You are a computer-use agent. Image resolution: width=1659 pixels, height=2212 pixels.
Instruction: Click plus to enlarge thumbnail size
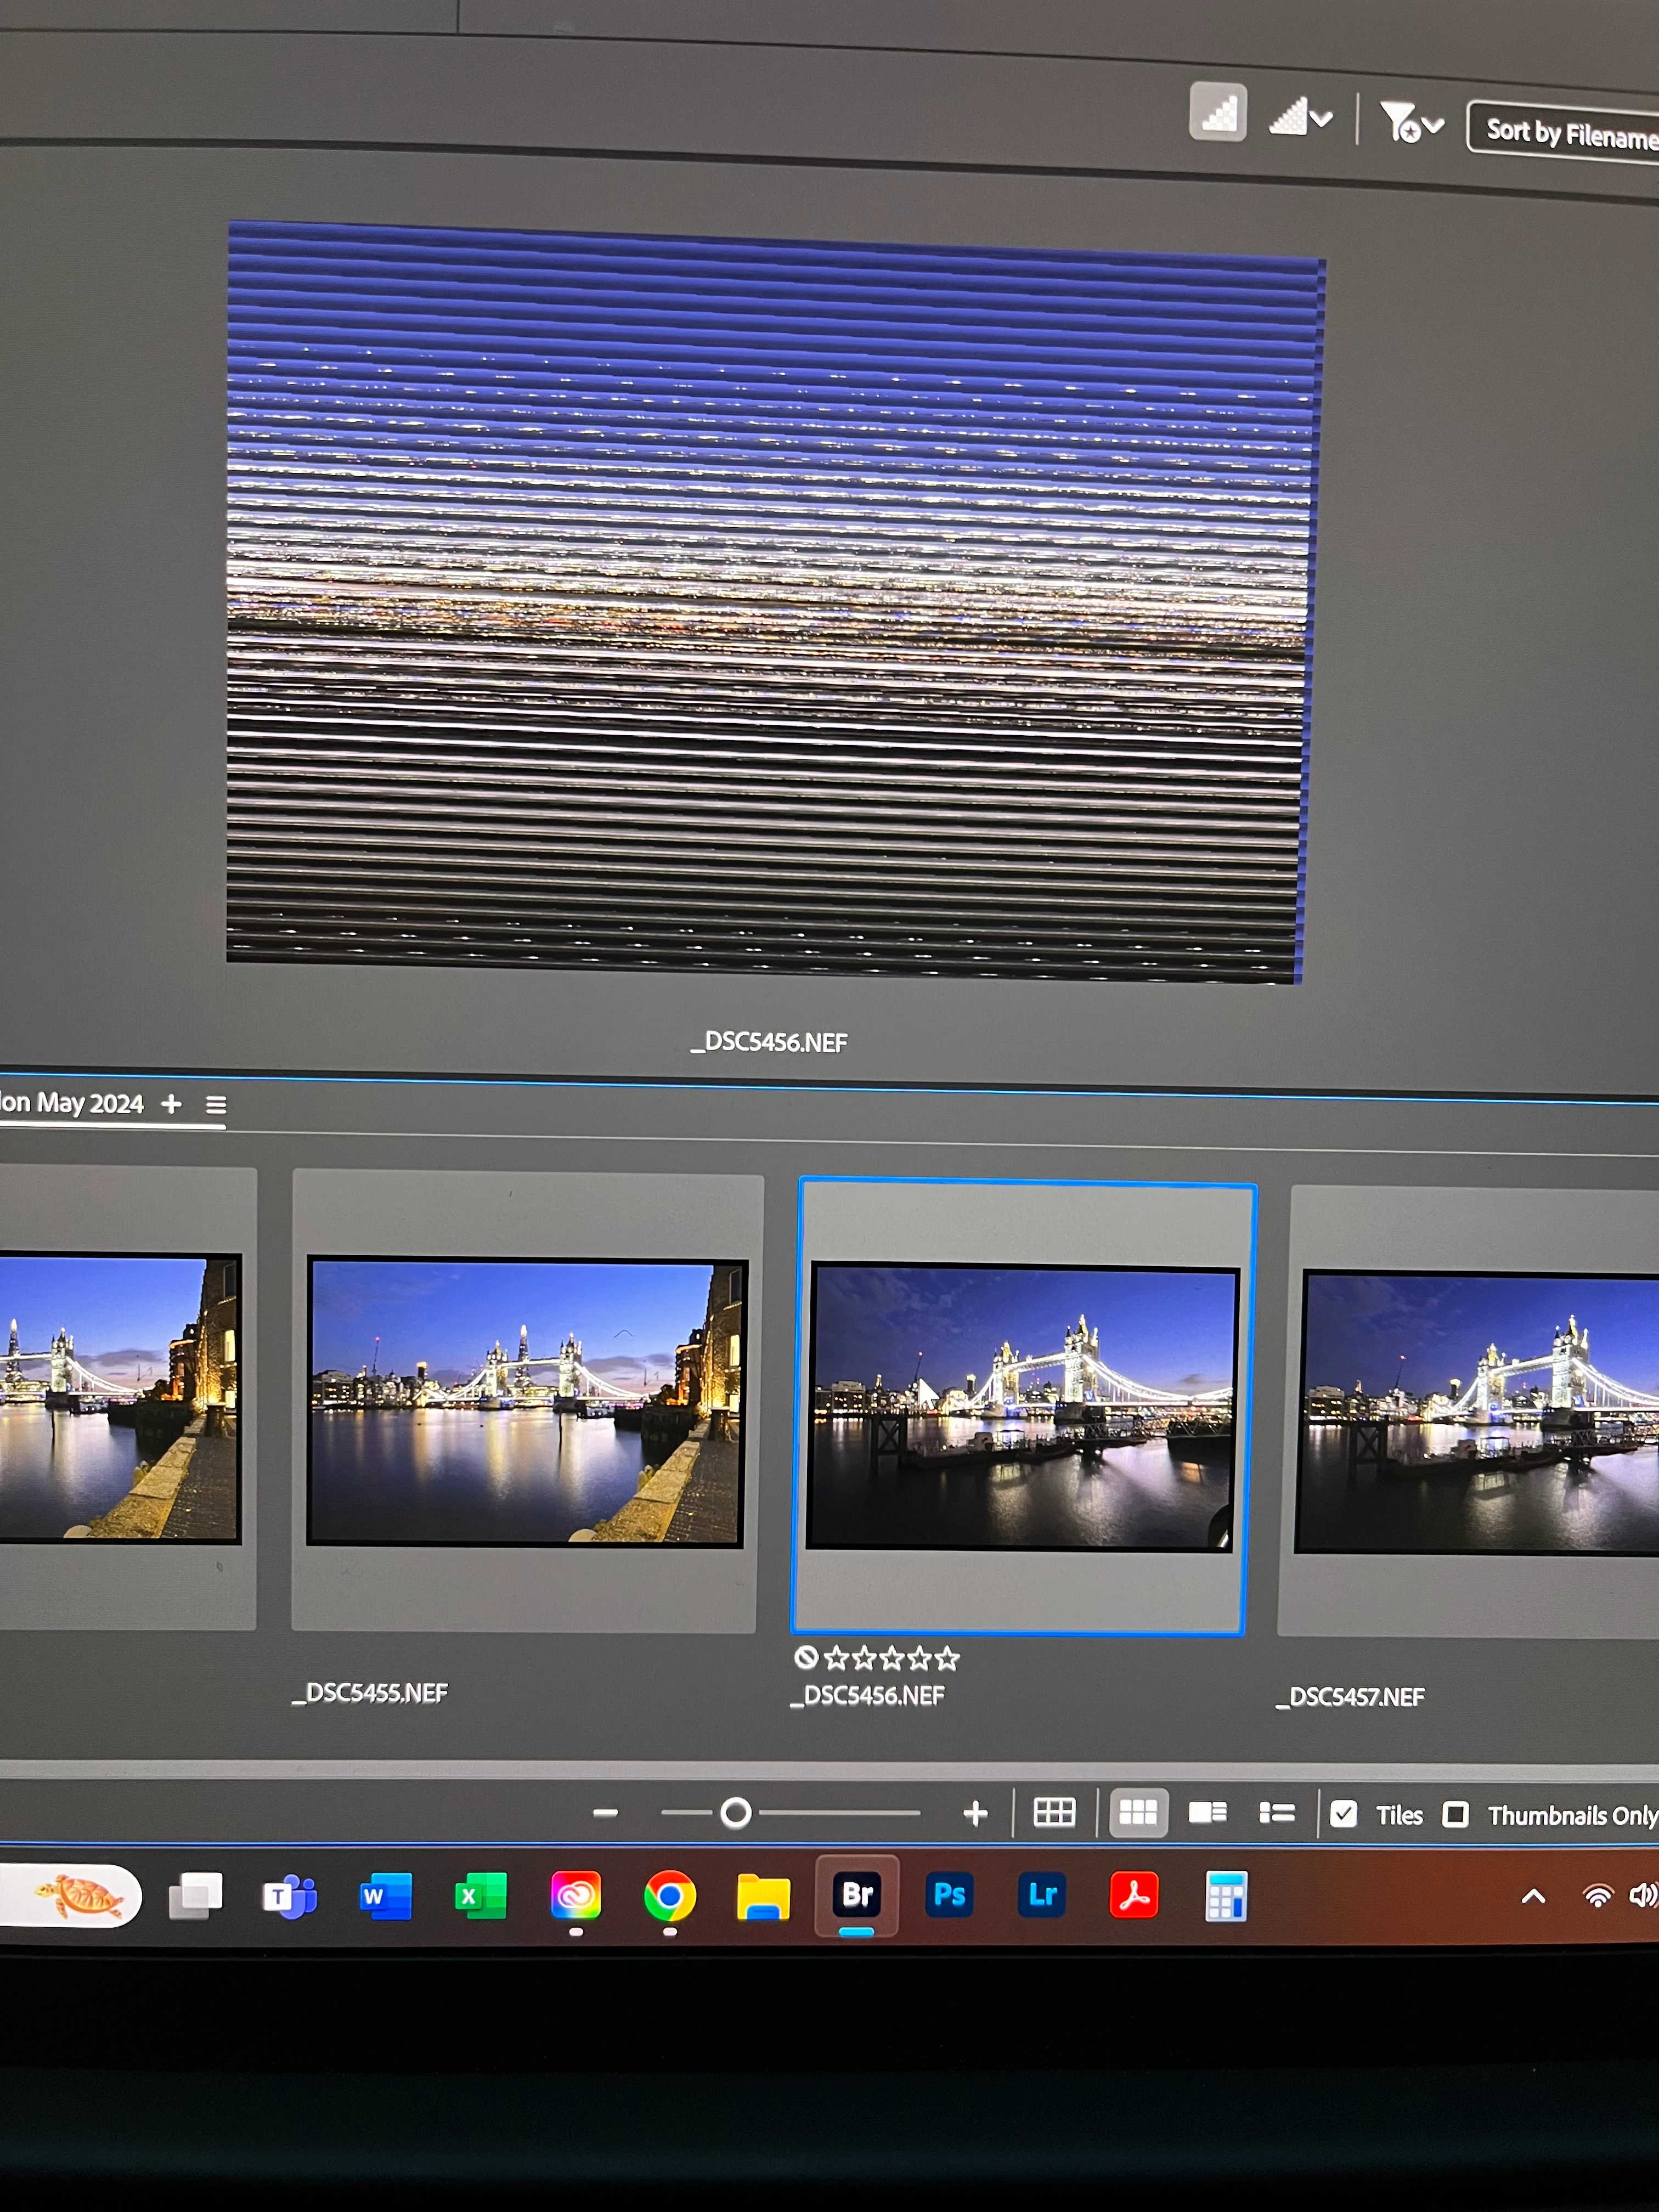(975, 1813)
